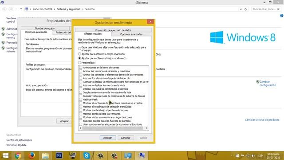This screenshot has width=284, height=160.
Task: Open Nombre de equipo tab in Propiedades
Action: coord(45,28)
